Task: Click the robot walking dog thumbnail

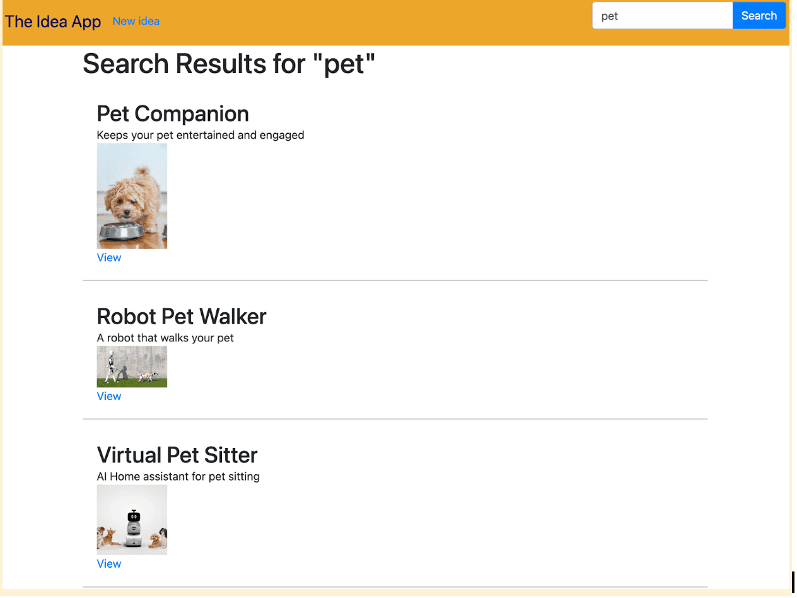Action: pos(132,366)
